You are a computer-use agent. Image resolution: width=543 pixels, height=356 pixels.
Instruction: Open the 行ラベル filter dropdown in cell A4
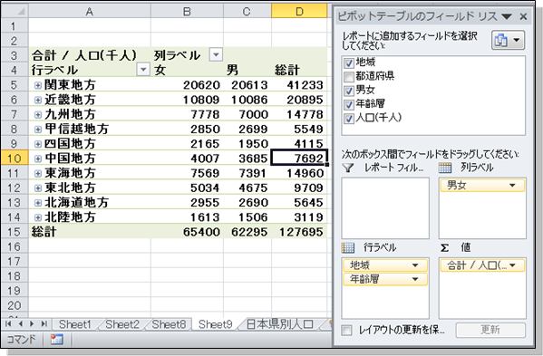coord(143,70)
